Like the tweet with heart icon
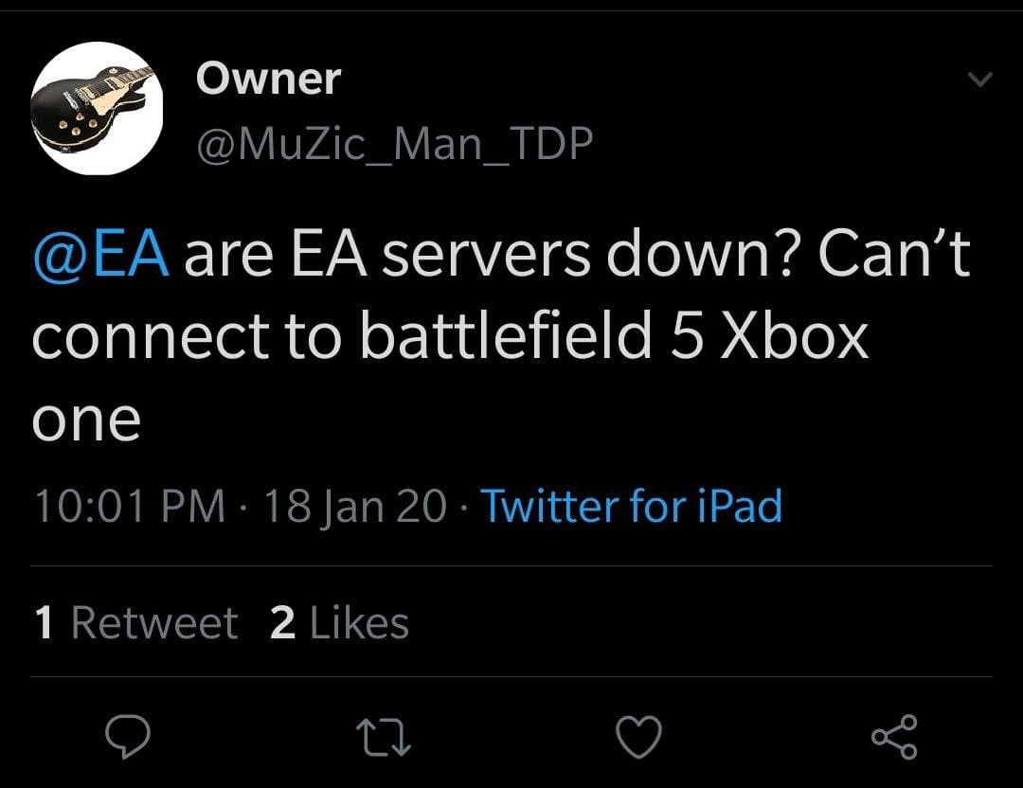1023x788 pixels. pos(637,735)
